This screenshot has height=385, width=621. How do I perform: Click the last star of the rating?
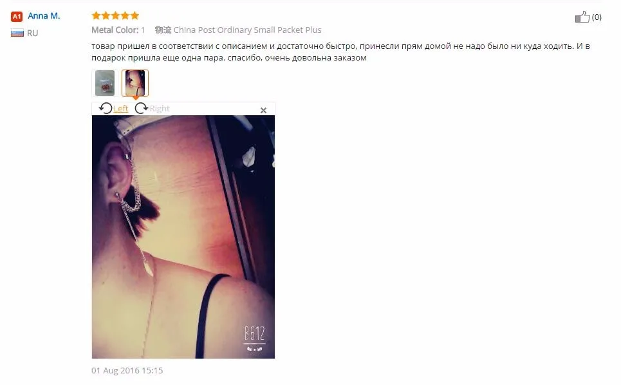pos(134,15)
